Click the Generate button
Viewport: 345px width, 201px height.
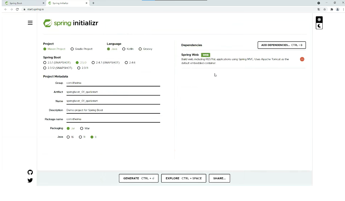139,178
